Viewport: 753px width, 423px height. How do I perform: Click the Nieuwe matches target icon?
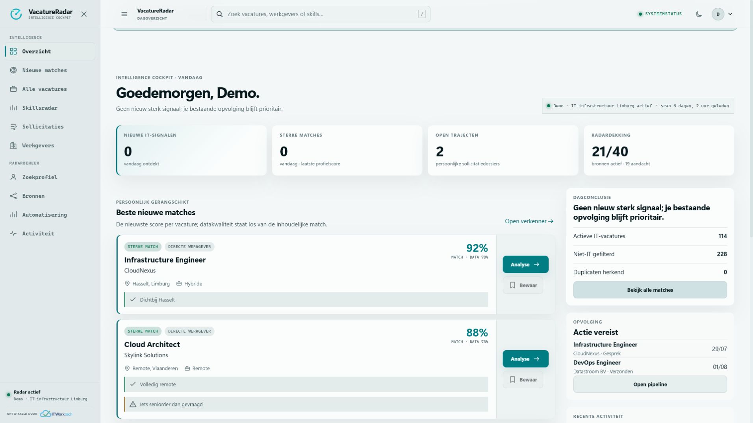pos(13,70)
